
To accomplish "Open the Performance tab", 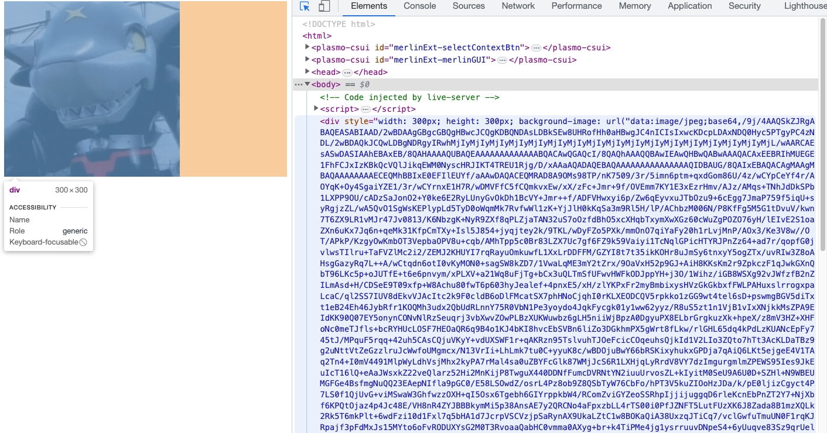I will (x=576, y=6).
